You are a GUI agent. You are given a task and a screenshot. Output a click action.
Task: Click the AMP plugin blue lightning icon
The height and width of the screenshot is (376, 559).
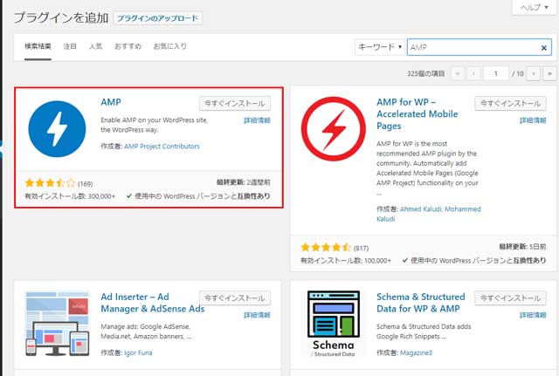coord(57,129)
